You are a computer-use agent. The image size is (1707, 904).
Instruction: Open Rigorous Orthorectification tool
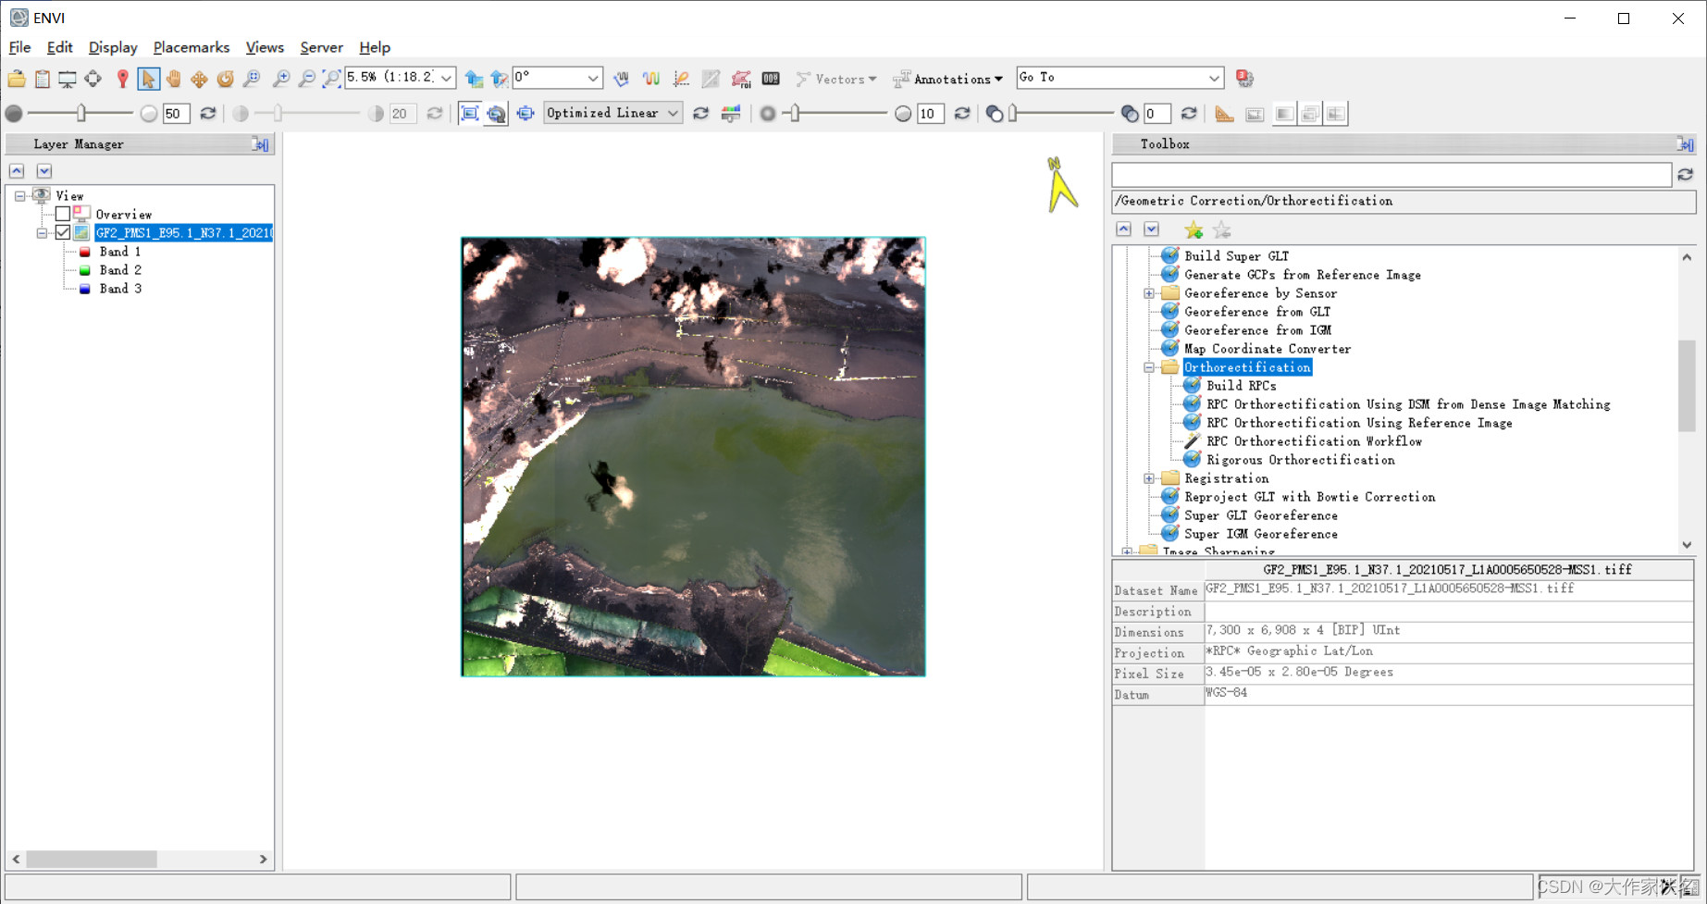point(1300,460)
